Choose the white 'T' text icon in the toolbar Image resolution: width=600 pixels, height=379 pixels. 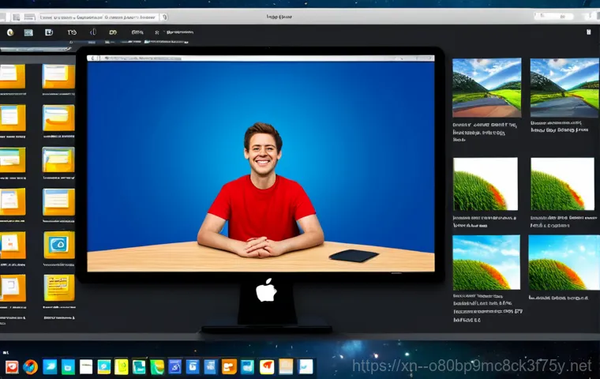(x=72, y=32)
